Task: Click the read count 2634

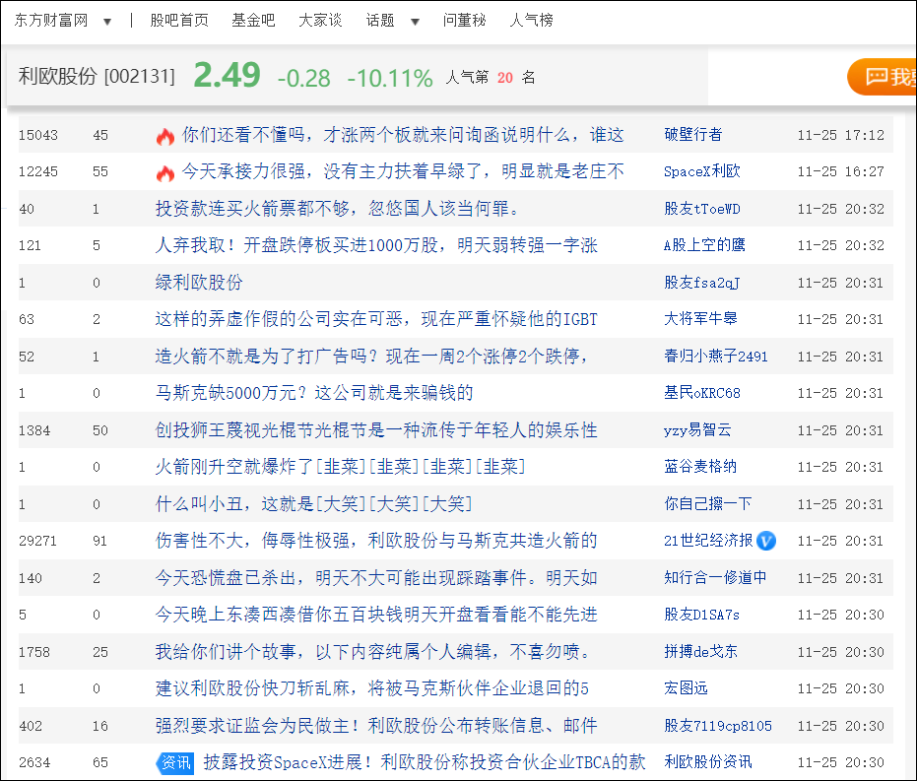Action: coord(34,762)
